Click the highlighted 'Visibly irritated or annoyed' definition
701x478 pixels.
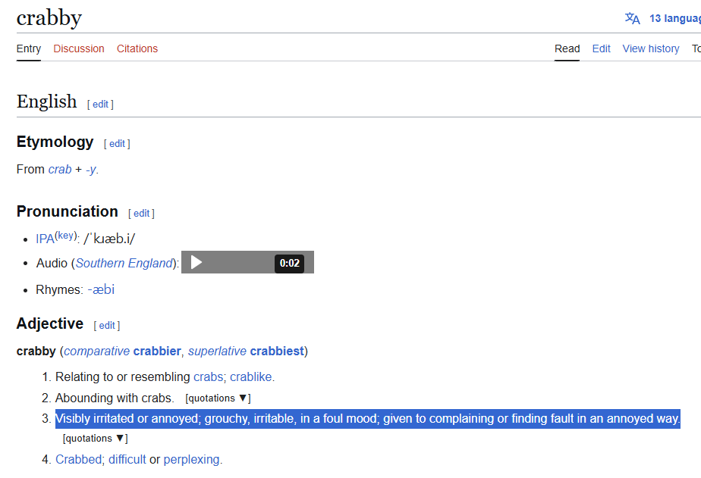[367, 419]
